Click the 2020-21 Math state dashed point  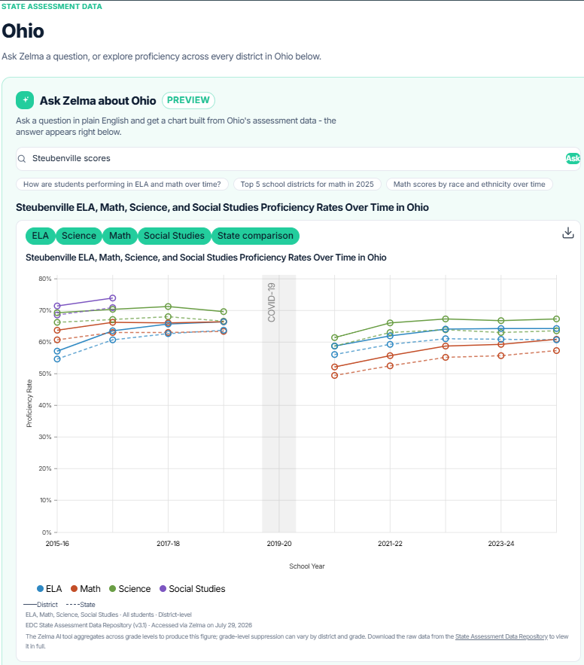click(335, 375)
